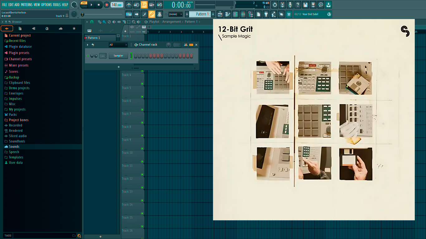Viewport: 426px width, 239px height.
Task: Toggle the metronome icon
Action: 129,5
